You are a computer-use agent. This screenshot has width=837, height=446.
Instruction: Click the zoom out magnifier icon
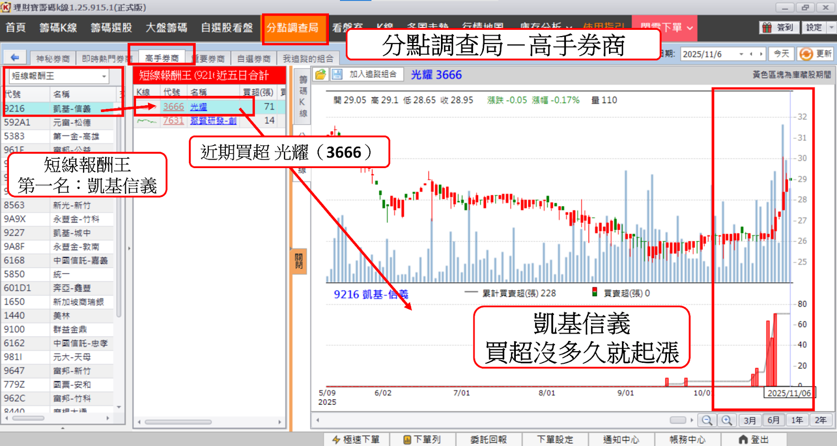click(707, 420)
